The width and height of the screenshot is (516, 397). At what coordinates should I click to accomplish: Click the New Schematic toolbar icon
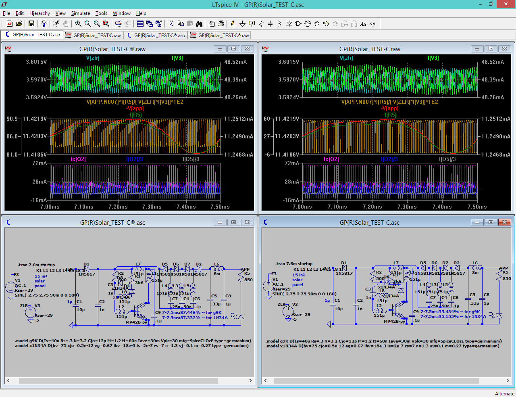(10, 24)
